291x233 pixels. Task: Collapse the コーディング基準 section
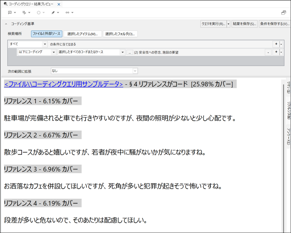(x=6, y=24)
